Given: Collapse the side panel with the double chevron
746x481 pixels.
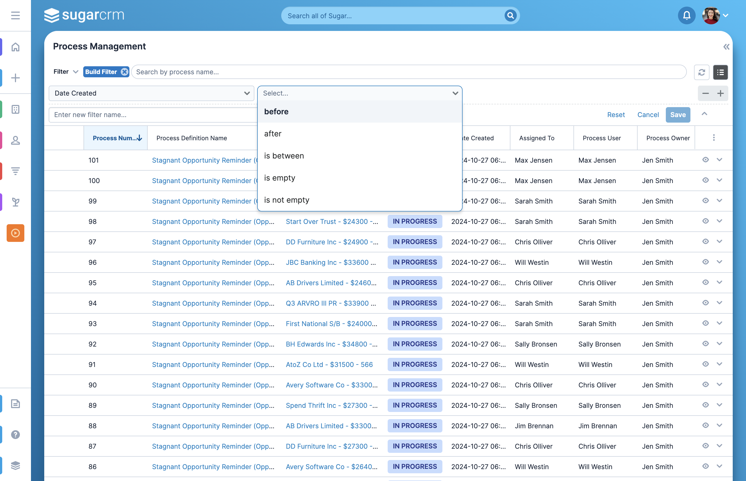Looking at the screenshot, I should 726,47.
